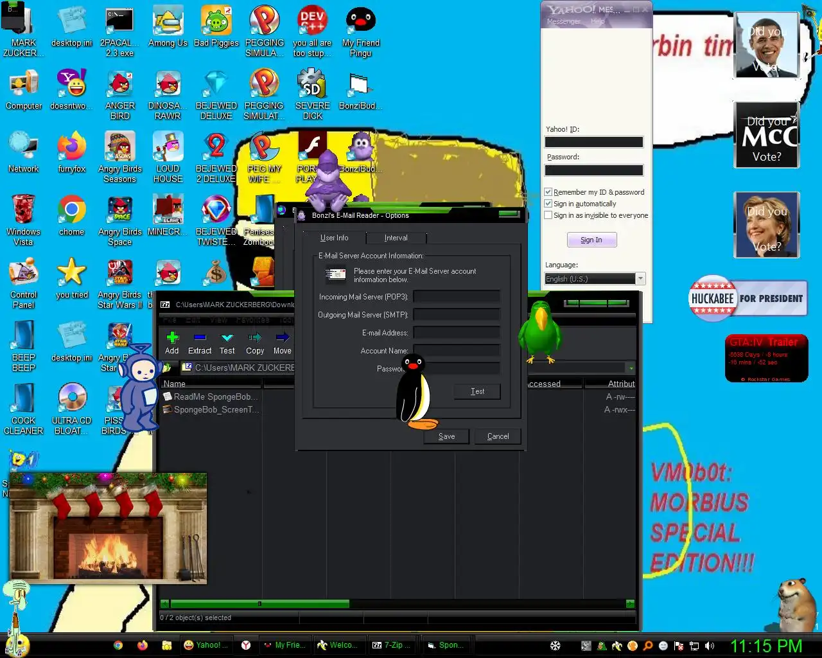The width and height of the screenshot is (822, 658).
Task: Toggle Remember my ID & password
Action: point(548,192)
